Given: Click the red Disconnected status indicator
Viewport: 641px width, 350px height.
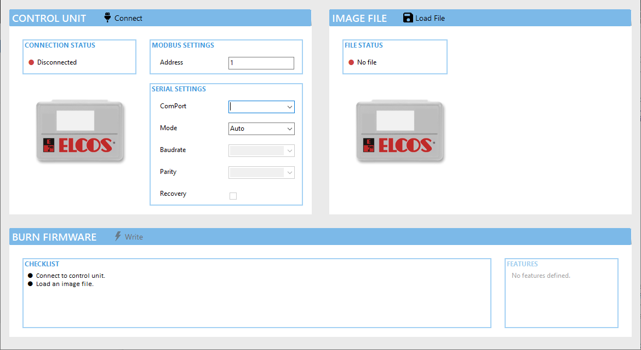Looking at the screenshot, I should (x=31, y=62).
